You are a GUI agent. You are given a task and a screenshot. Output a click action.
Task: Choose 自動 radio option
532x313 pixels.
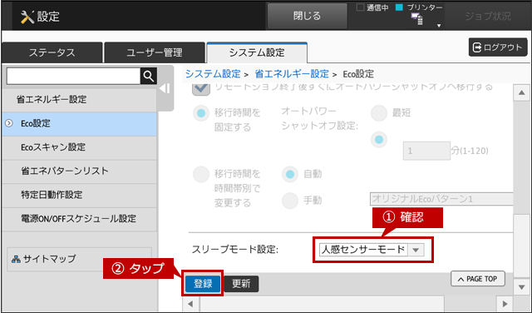[x=290, y=174]
